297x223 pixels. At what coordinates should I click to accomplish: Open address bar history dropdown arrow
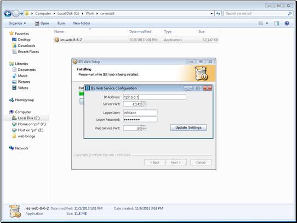tap(212, 14)
